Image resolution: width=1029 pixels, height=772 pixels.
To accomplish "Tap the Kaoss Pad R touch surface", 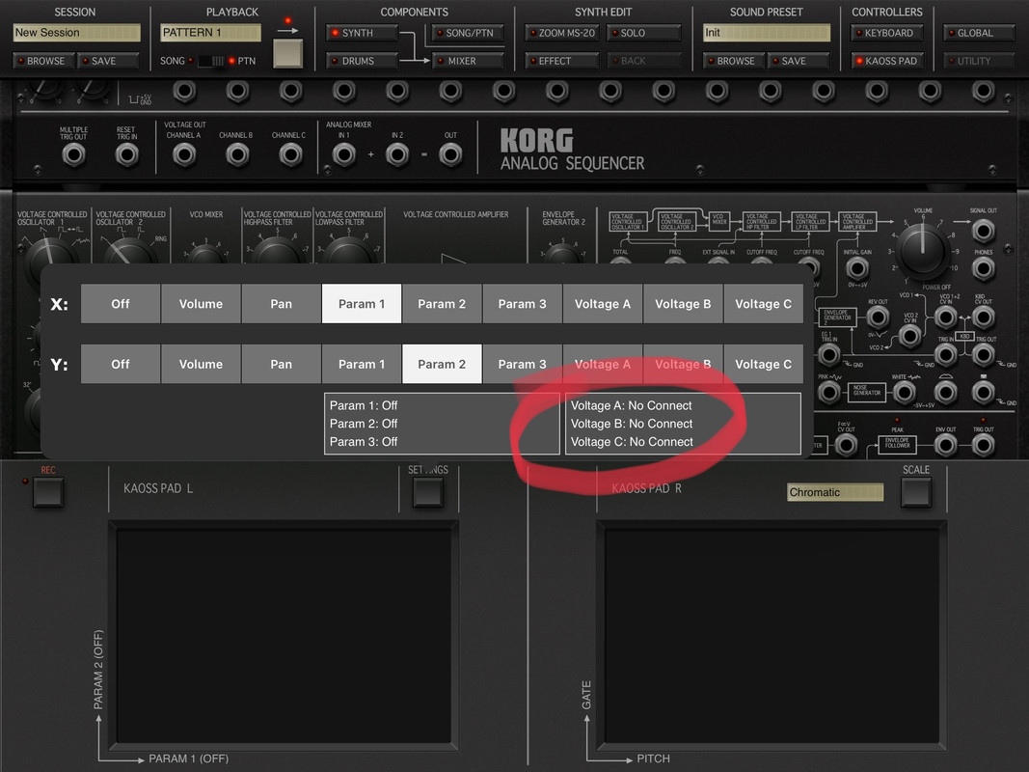I will coord(772,636).
